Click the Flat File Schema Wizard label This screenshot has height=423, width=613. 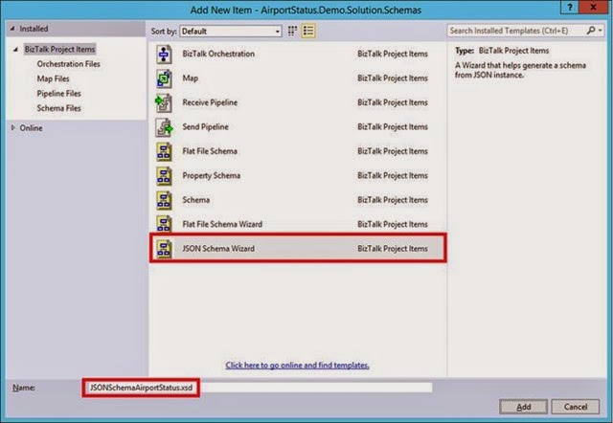(x=222, y=224)
